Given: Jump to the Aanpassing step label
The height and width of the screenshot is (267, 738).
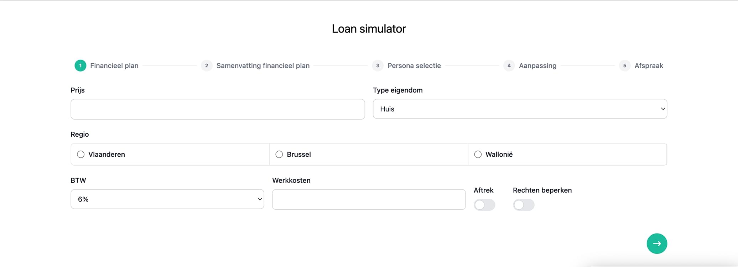Looking at the screenshot, I should pos(537,66).
